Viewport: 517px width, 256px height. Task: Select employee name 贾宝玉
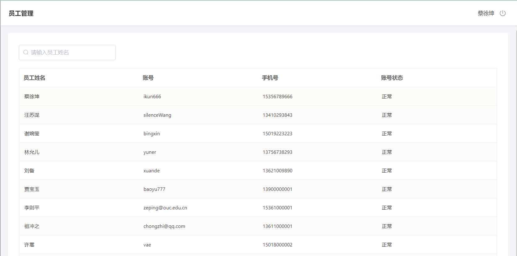tap(32, 189)
